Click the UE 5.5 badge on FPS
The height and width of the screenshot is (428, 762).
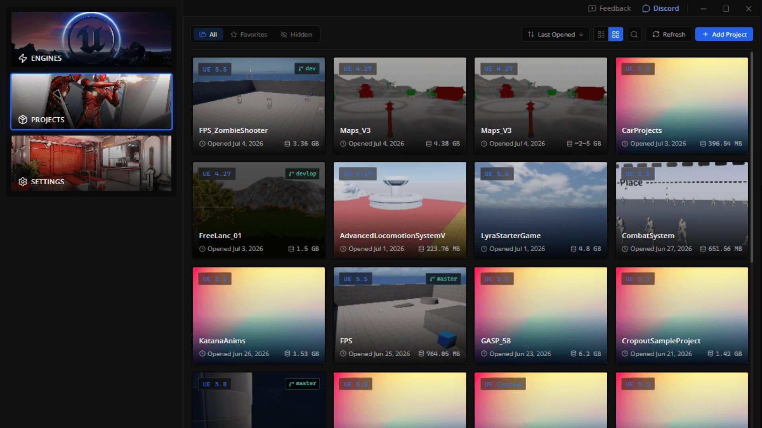pyautogui.click(x=356, y=279)
